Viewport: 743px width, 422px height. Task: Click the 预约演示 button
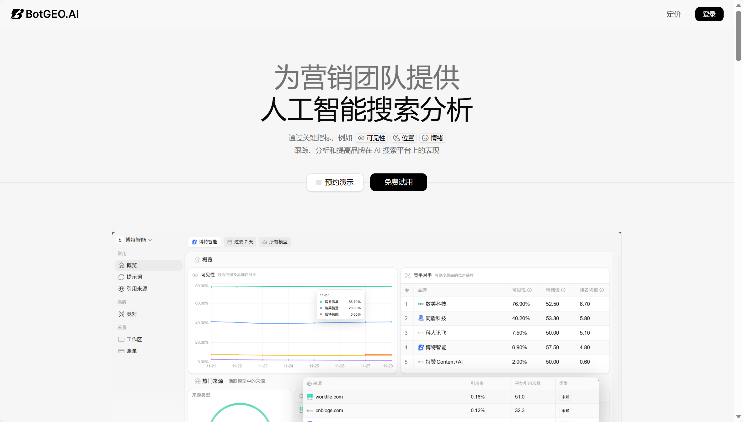[335, 182]
